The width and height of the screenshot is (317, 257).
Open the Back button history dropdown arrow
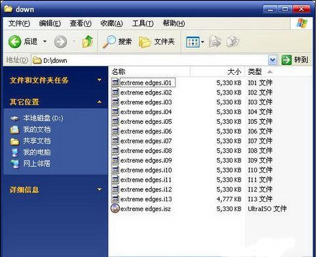pyautogui.click(x=45, y=41)
